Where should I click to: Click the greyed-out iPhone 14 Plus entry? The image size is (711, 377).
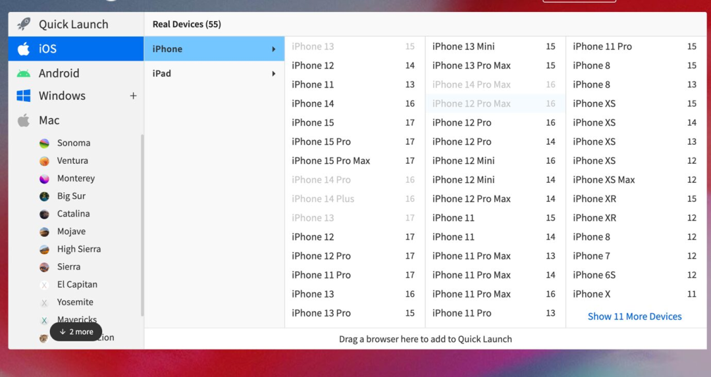[354, 199]
